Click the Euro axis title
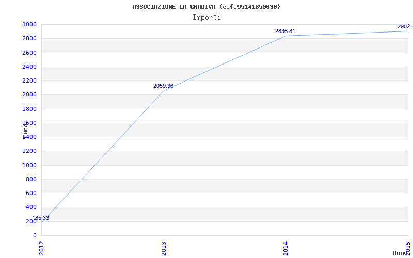This screenshot has width=413, height=258. click(25, 131)
